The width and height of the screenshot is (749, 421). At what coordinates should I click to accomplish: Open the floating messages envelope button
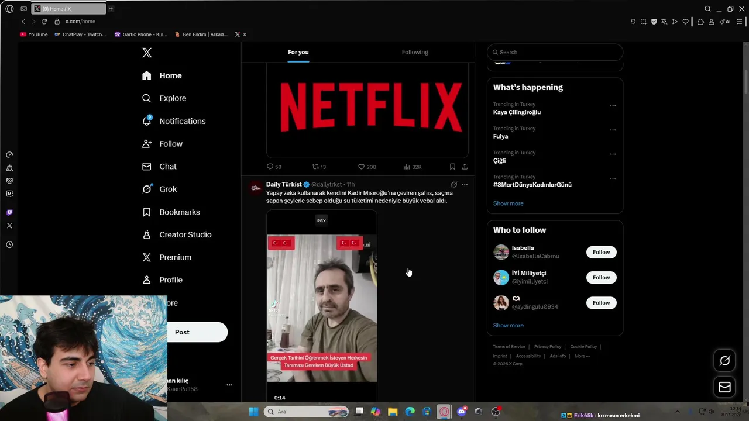724,387
